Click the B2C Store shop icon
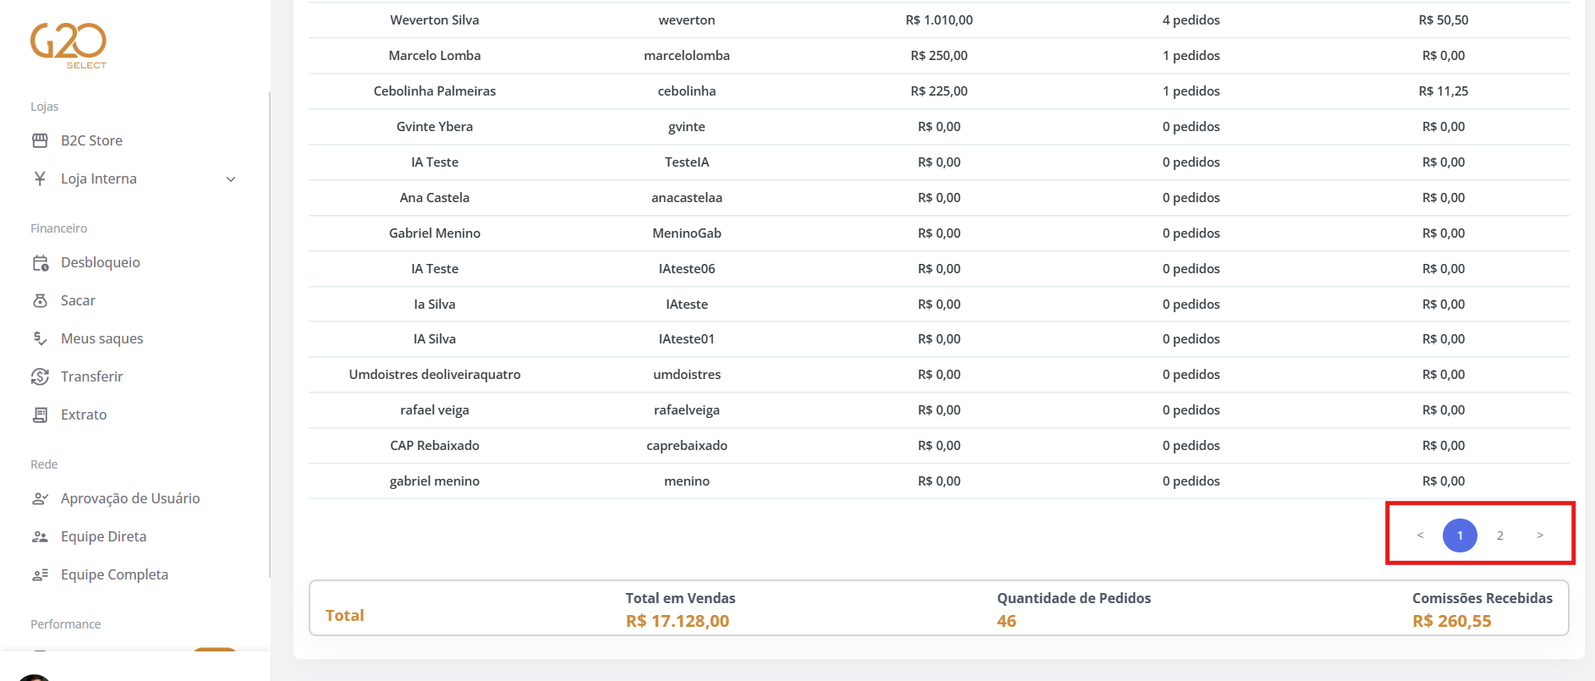Image resolution: width=1595 pixels, height=681 pixels. click(40, 140)
